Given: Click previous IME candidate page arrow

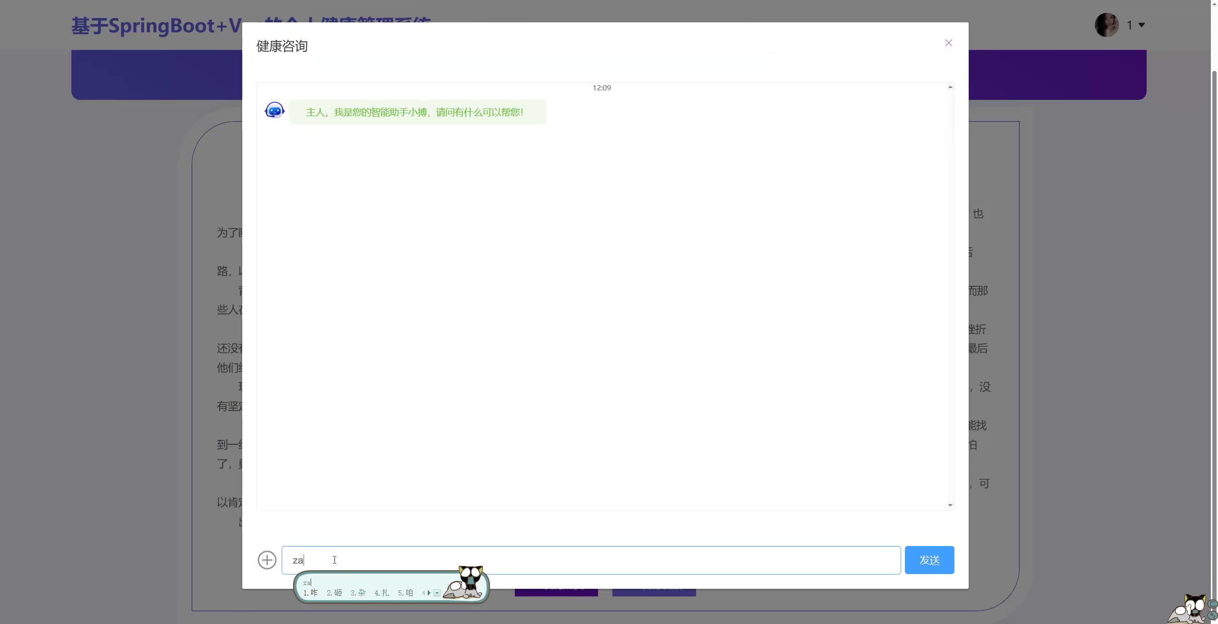Looking at the screenshot, I should tap(423, 593).
